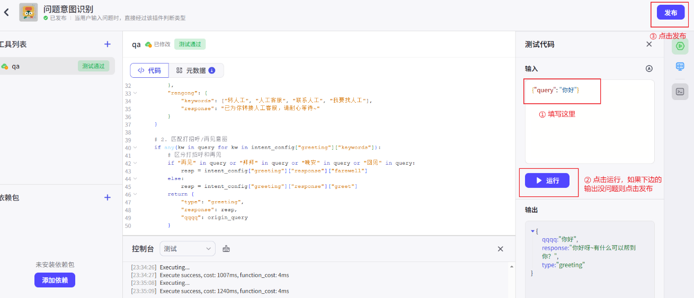Click the log line 'cost: 1240ms'
Image resolution: width=694 pixels, height=298 pixels.
[x=210, y=291]
